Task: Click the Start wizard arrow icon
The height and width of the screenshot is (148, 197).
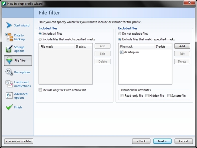Action: (9, 25)
